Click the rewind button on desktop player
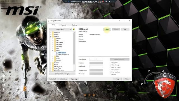Viewport: 179px width, 101px height. [x=85, y=95]
